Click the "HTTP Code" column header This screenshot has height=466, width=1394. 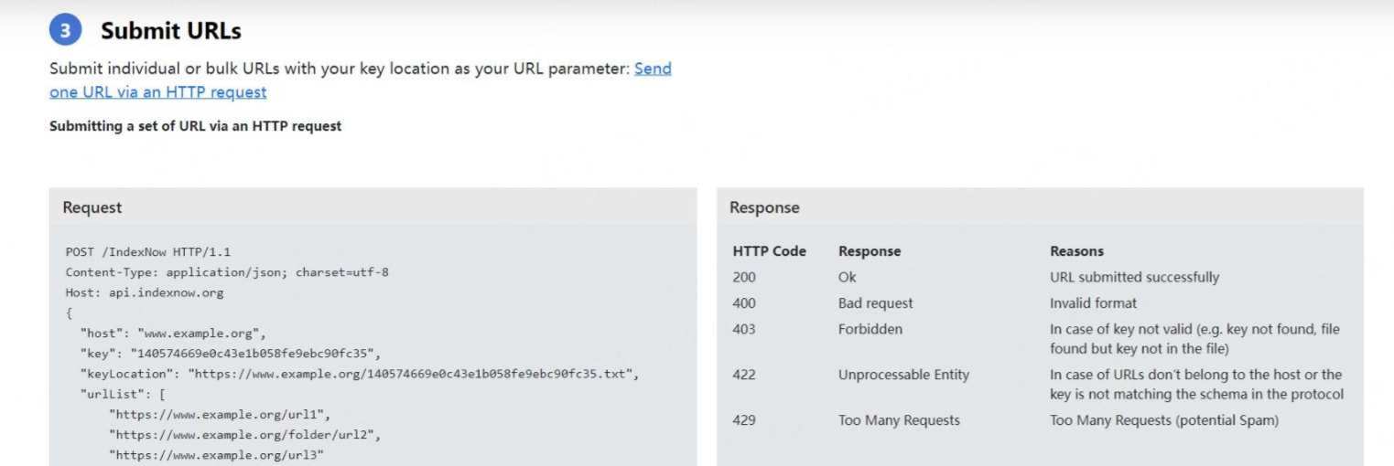[x=769, y=251]
